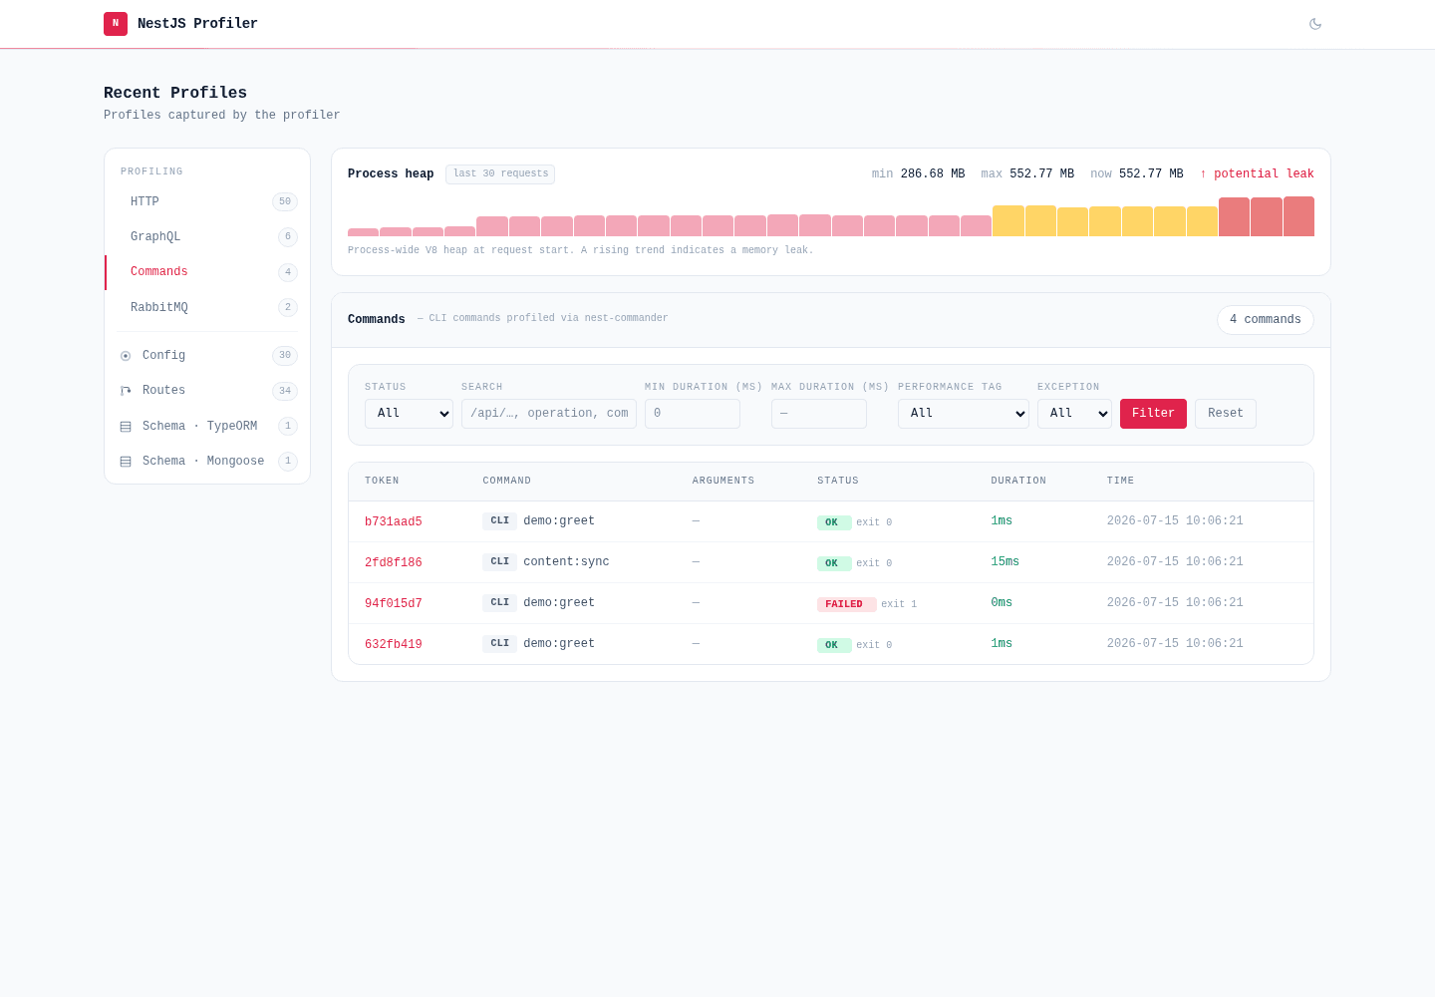Open profile token 94f015d7

coord(394,604)
